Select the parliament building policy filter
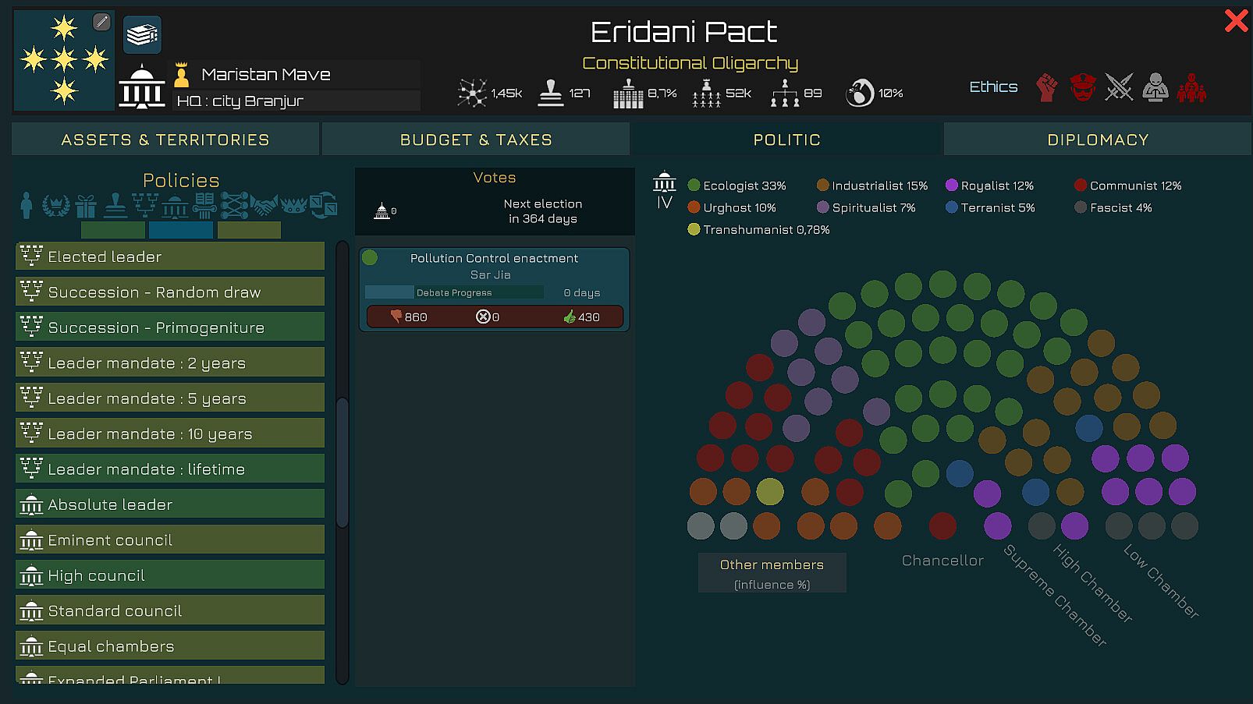Image resolution: width=1253 pixels, height=704 pixels. [175, 207]
